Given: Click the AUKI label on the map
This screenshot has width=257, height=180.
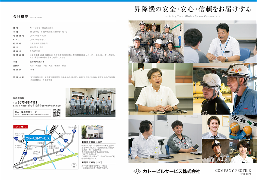Looking at the screenshot, I should tap(41, 160).
